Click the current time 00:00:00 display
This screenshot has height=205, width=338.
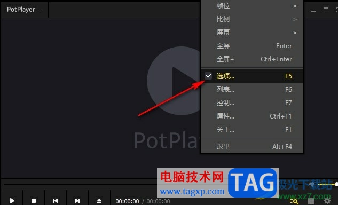127,201
